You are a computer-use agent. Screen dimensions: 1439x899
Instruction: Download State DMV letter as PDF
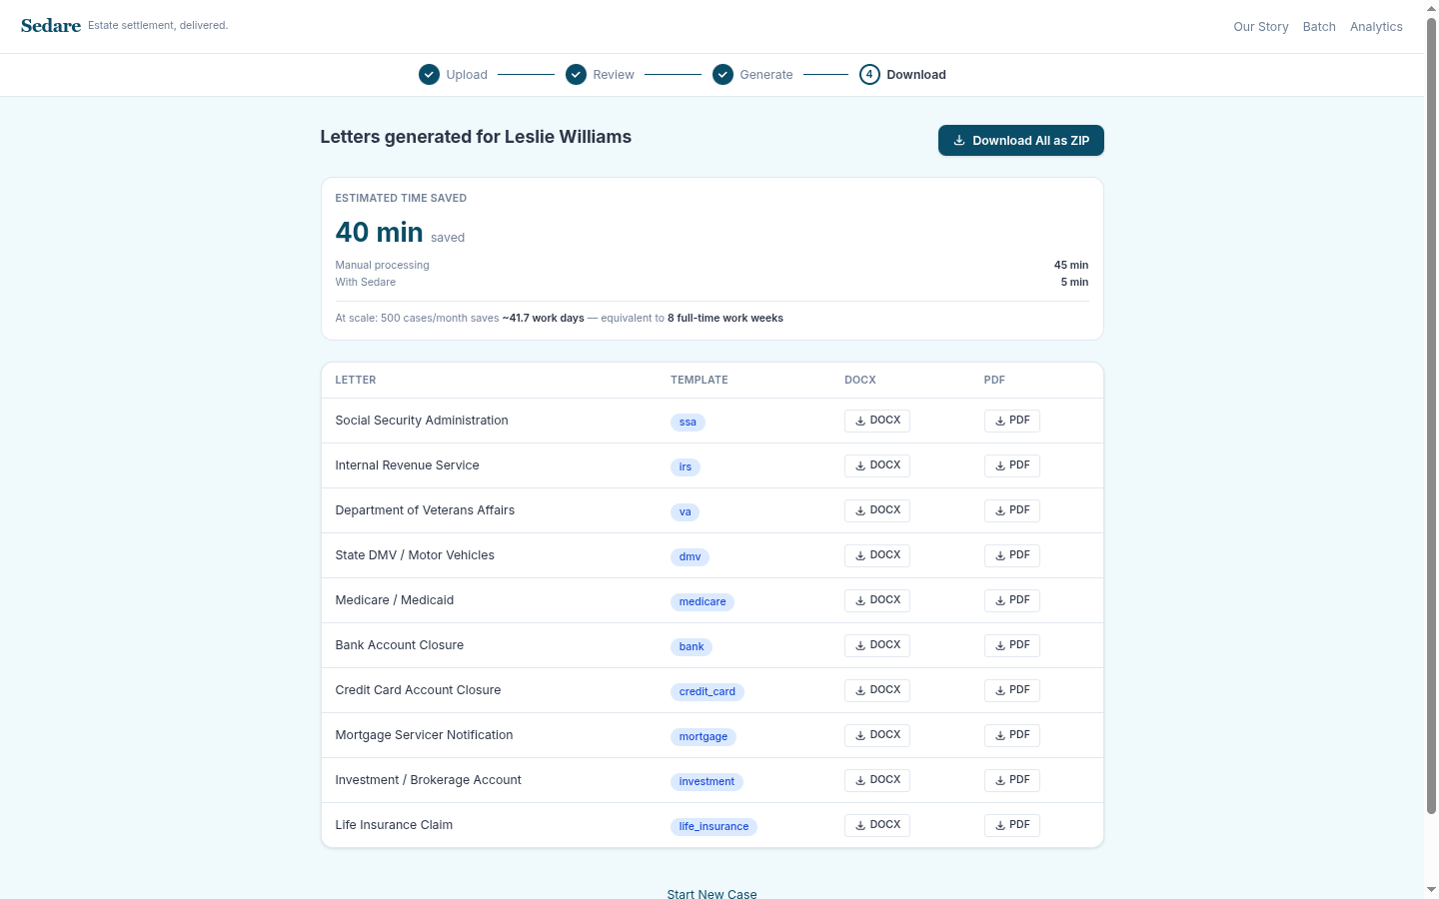1011,555
